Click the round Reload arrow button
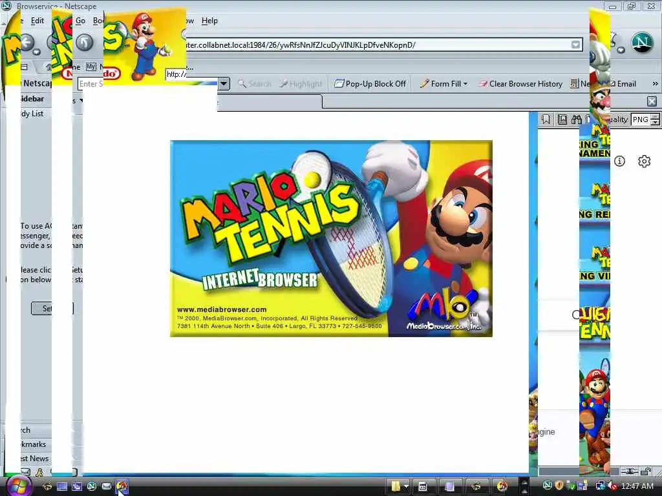662x496 pixels. (85, 43)
